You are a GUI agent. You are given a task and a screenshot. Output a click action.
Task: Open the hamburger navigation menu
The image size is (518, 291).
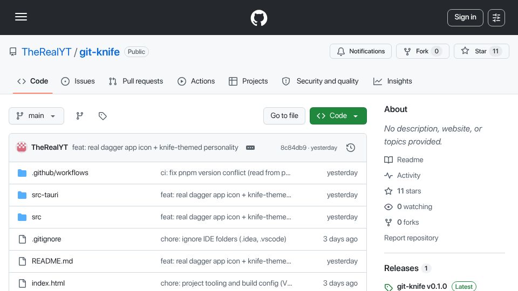click(21, 17)
